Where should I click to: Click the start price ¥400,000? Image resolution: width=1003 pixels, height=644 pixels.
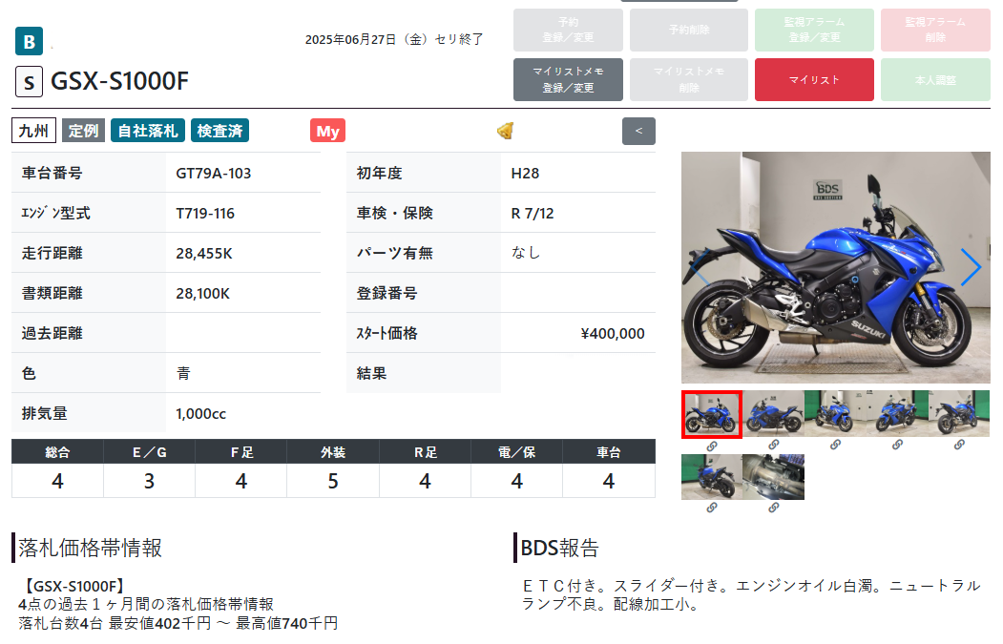(612, 334)
